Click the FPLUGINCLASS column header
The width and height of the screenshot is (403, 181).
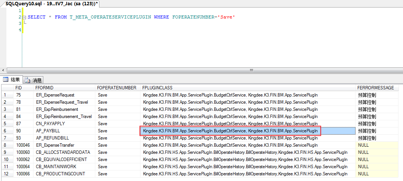[248, 88]
